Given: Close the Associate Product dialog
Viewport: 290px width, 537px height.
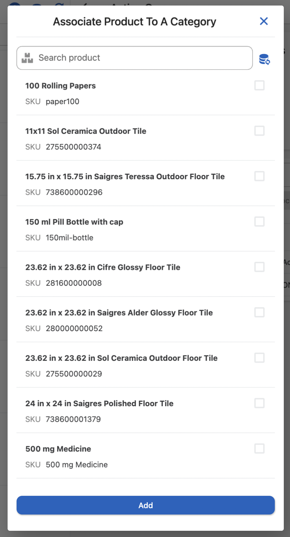Looking at the screenshot, I should click(x=264, y=21).
